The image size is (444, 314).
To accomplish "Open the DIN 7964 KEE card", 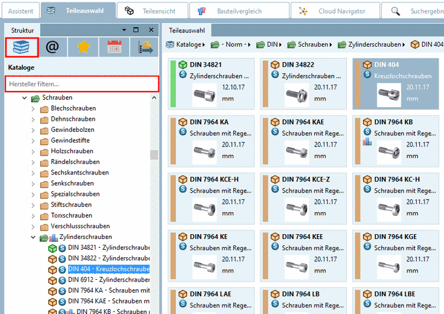I will (304, 256).
